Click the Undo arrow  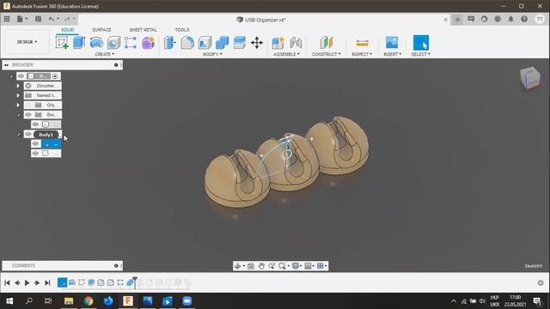(x=52, y=19)
